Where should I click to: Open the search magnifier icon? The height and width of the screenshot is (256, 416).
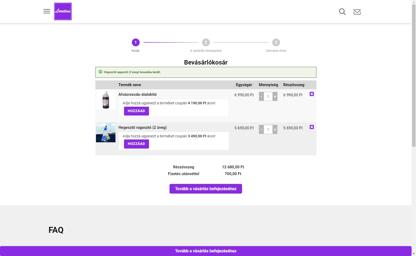342,12
